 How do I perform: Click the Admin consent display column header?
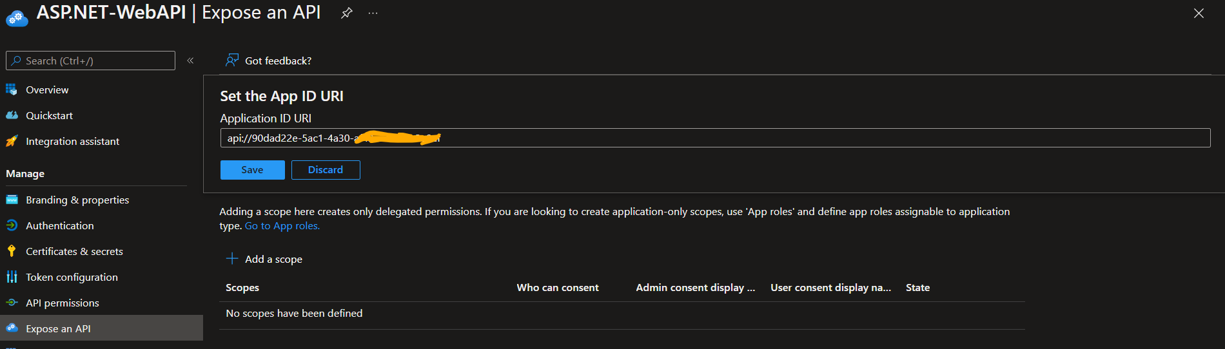click(x=695, y=288)
